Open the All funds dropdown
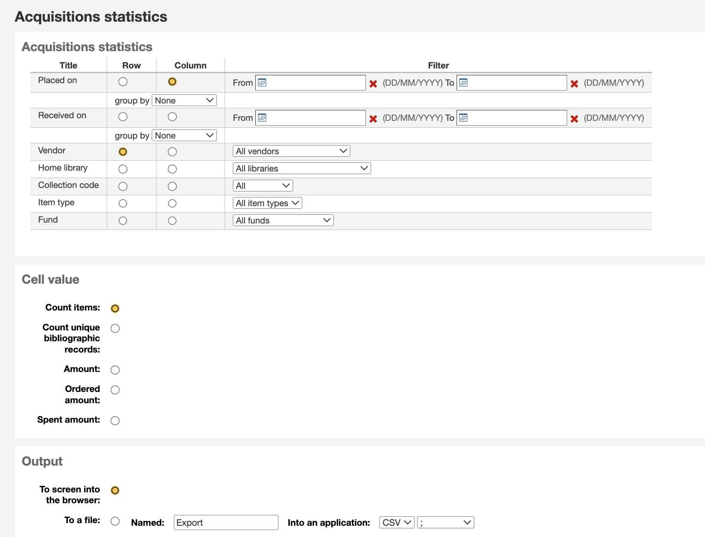Screen dimensions: 705x537 [283, 220]
